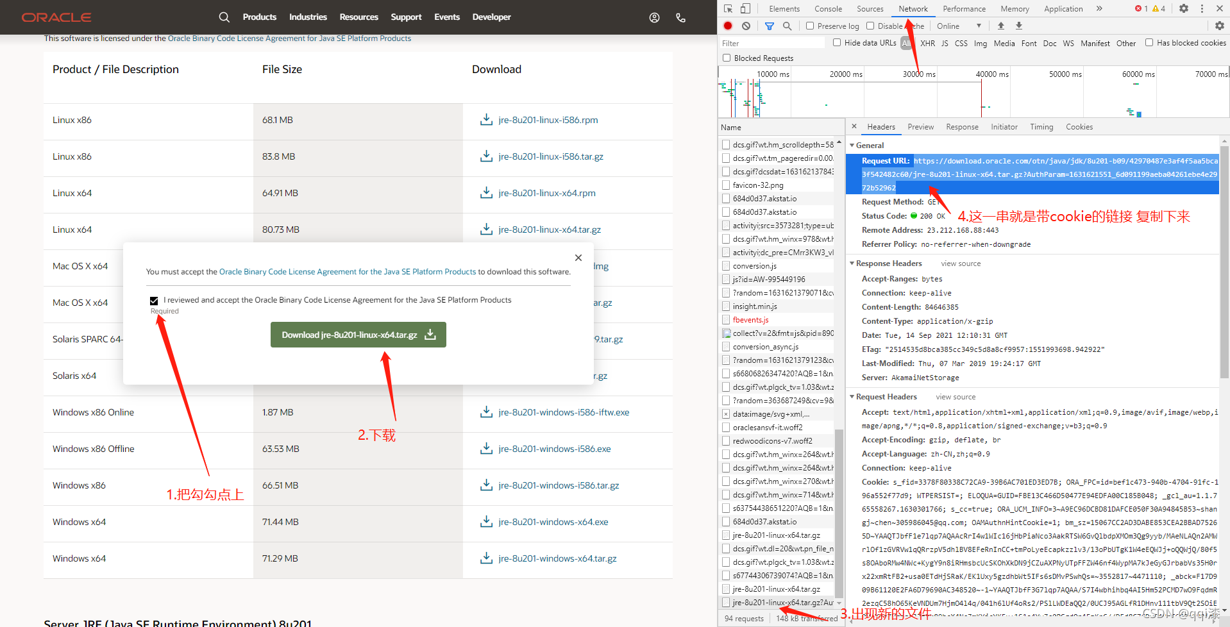Switch to the Elements tab
1230x627 pixels.
coord(784,8)
